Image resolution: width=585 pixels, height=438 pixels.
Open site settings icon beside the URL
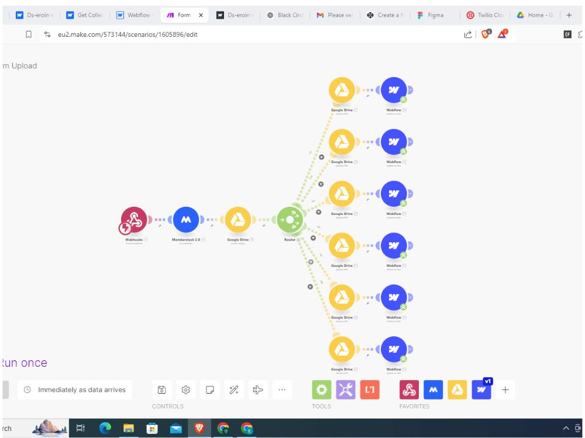pyautogui.click(x=47, y=34)
